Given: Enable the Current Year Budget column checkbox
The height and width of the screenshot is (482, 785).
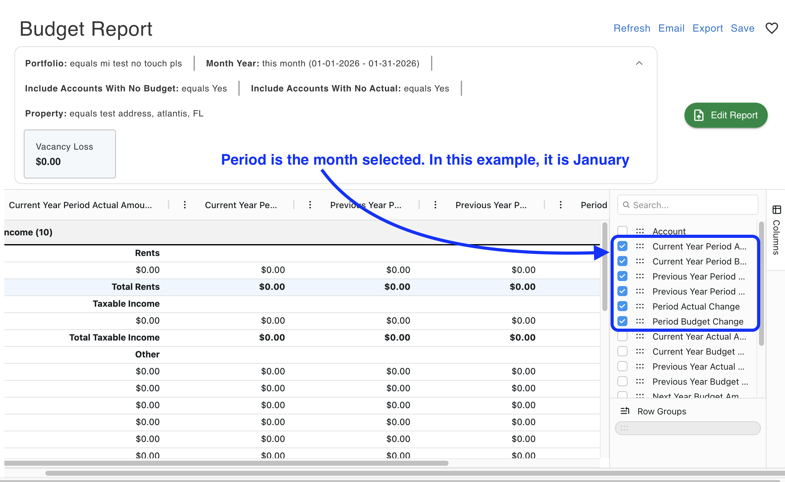Looking at the screenshot, I should (x=622, y=351).
